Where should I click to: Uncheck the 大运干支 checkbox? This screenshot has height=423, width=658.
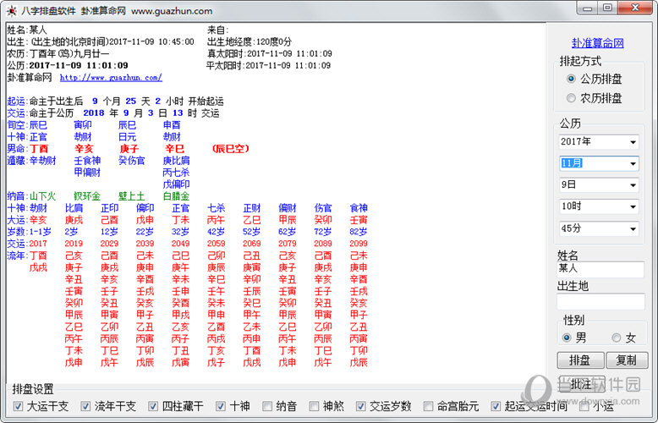19,406
